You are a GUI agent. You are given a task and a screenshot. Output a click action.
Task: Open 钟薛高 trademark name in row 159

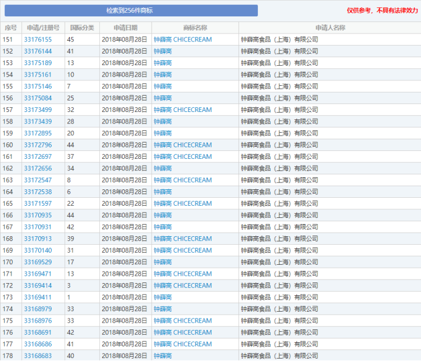(162, 133)
